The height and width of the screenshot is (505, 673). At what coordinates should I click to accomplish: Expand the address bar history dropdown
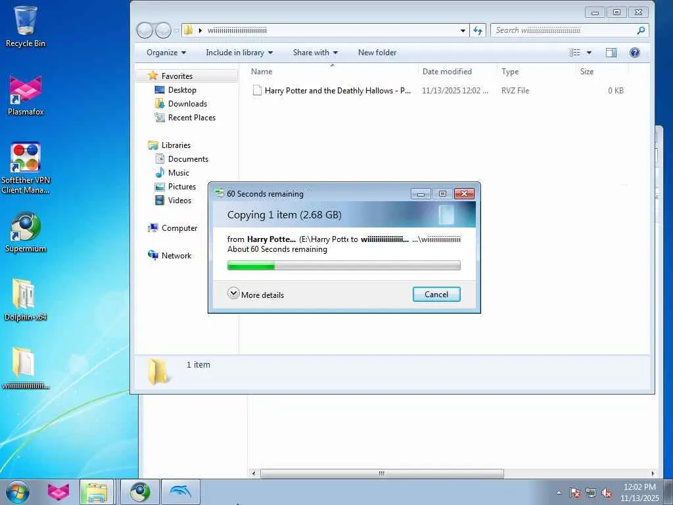point(463,30)
